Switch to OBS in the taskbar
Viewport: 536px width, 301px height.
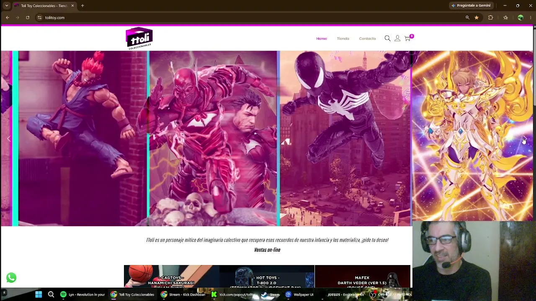(389, 294)
